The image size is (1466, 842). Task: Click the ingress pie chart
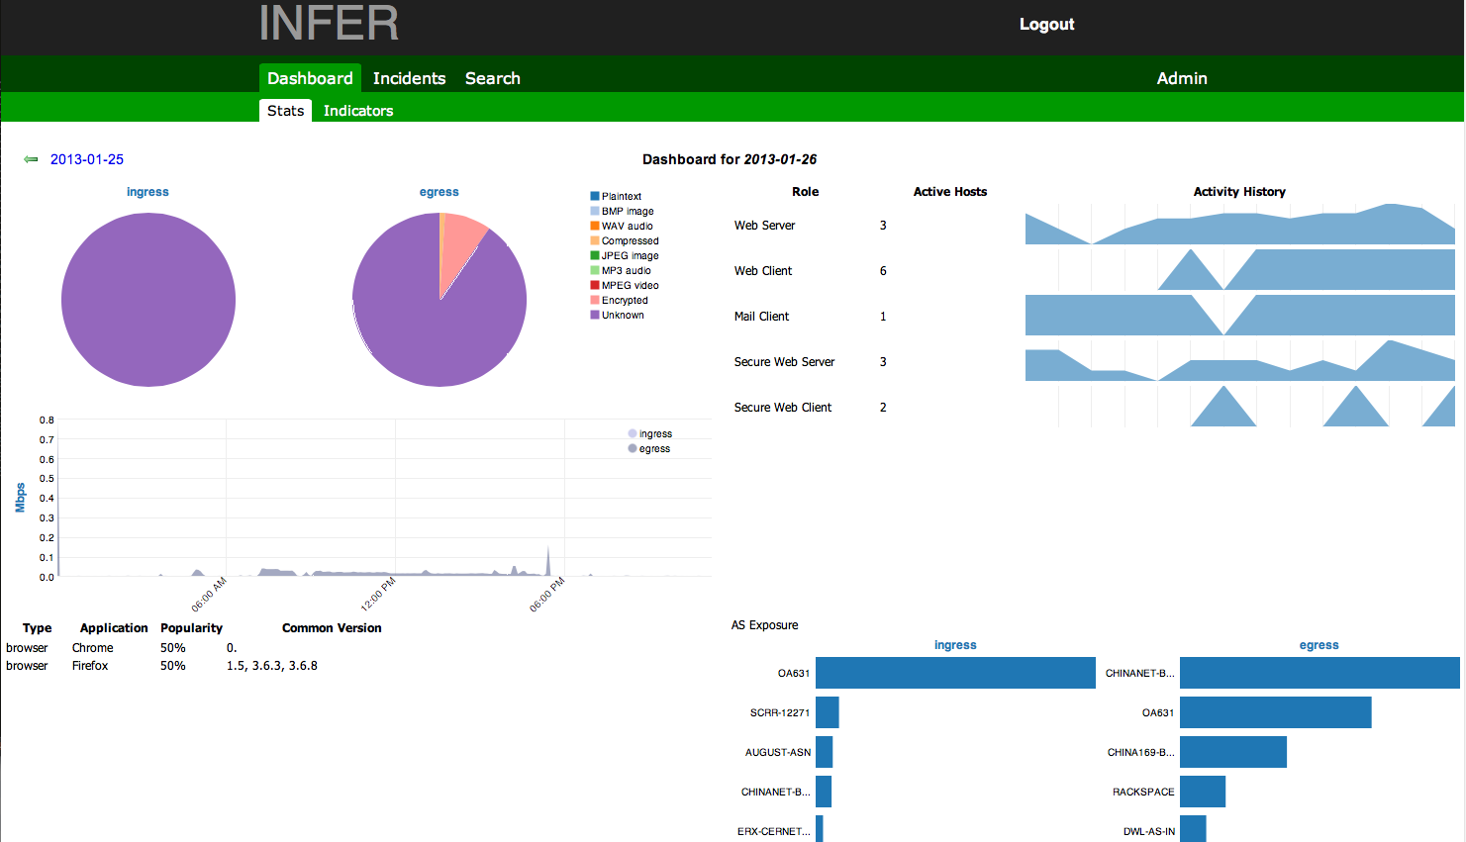[x=148, y=300]
